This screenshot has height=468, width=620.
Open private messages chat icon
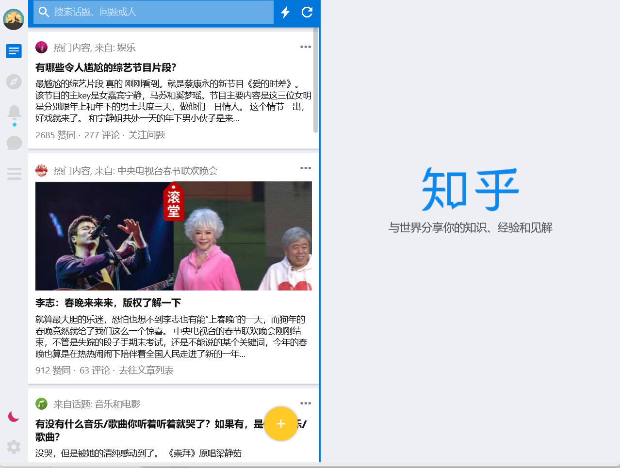coord(14,143)
